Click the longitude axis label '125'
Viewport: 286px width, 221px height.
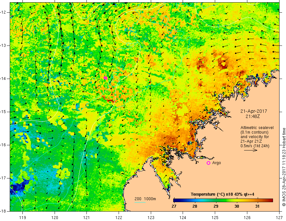[215, 217]
